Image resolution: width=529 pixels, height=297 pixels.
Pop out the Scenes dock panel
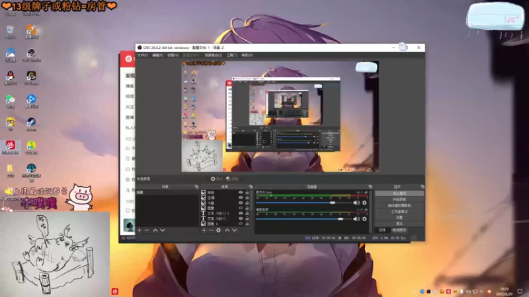(x=196, y=187)
